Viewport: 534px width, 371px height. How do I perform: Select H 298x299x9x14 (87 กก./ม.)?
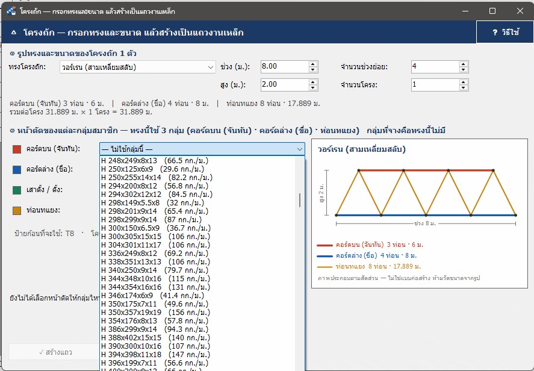197,220
